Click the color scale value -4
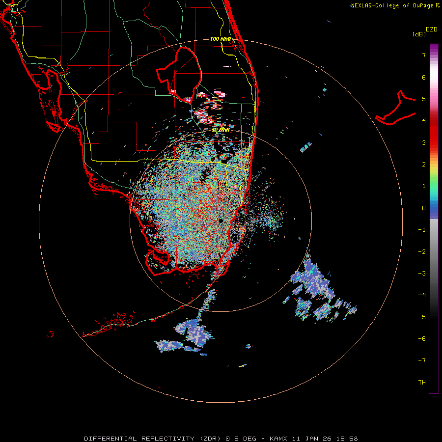 tap(422, 295)
